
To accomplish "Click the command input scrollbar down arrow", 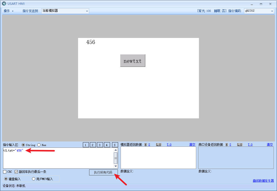I will [x=116, y=166].
